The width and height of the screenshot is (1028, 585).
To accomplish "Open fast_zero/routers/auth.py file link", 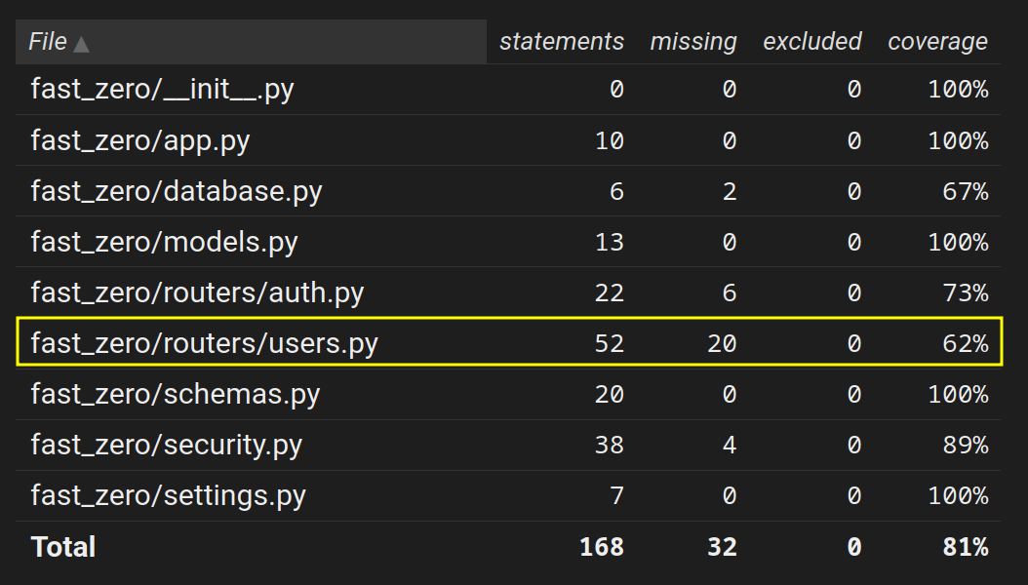I will (x=197, y=292).
